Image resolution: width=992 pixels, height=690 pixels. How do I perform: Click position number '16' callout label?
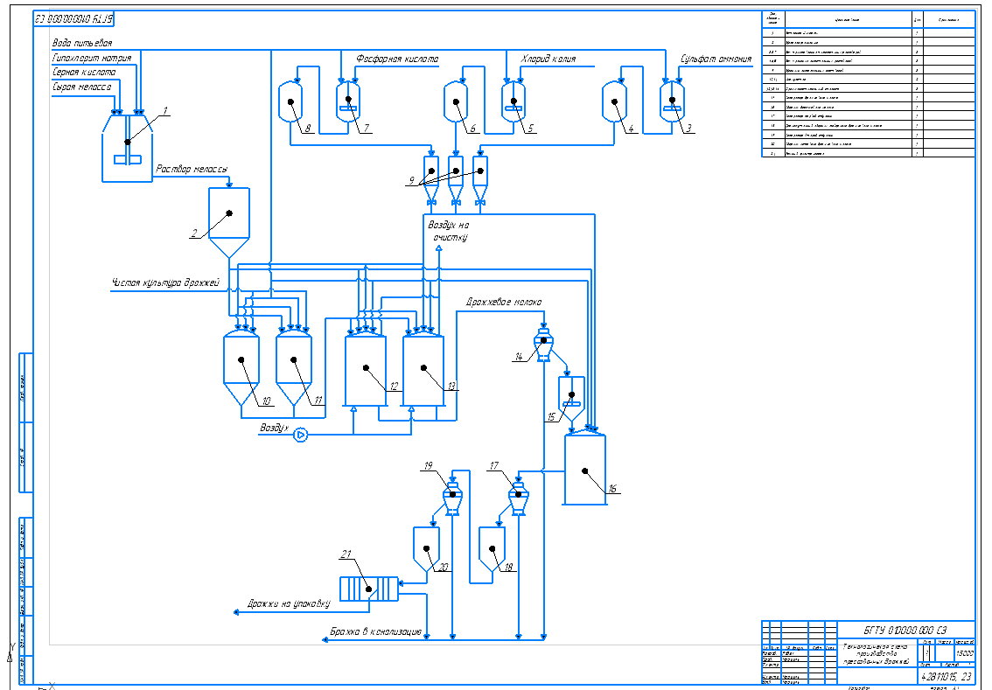pyautogui.click(x=611, y=489)
